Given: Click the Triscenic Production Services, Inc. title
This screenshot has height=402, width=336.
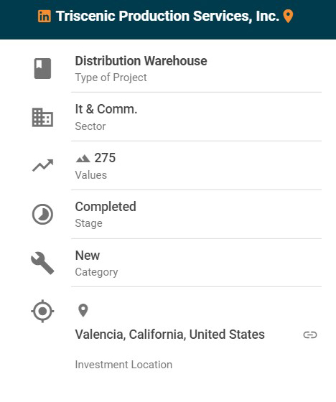Looking at the screenshot, I should (x=167, y=16).
